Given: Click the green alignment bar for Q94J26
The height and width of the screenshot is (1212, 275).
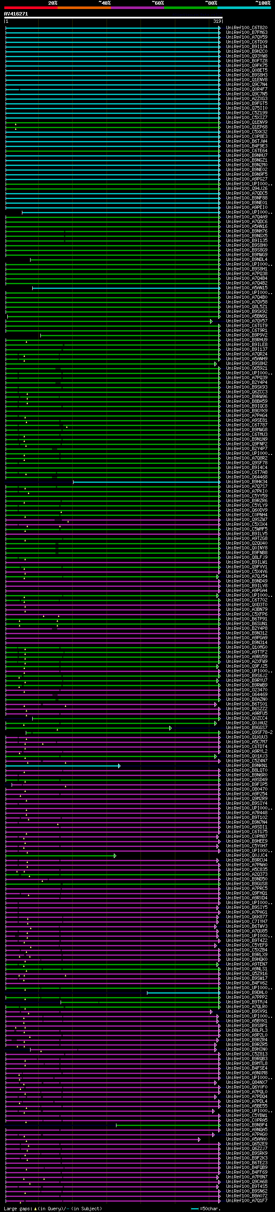Looking at the screenshot, I should [113, 189].
